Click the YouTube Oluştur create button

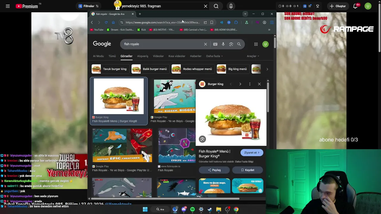[338, 6]
